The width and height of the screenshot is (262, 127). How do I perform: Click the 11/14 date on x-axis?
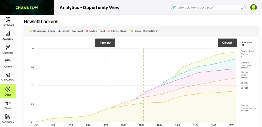pyautogui.click(x=196, y=125)
